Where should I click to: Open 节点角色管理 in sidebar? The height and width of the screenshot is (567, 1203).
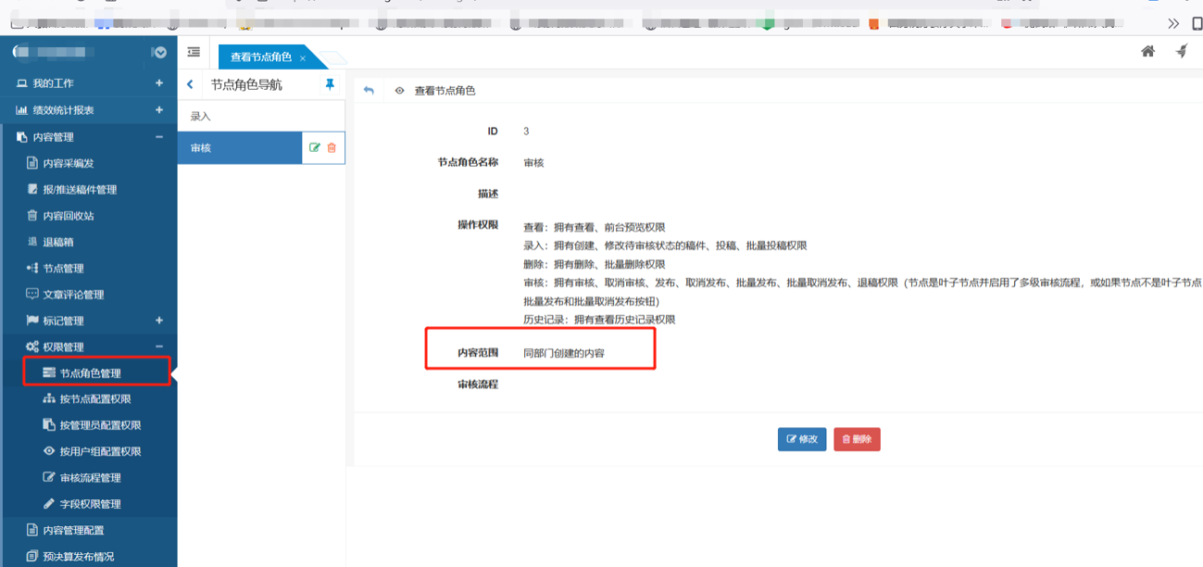90,373
